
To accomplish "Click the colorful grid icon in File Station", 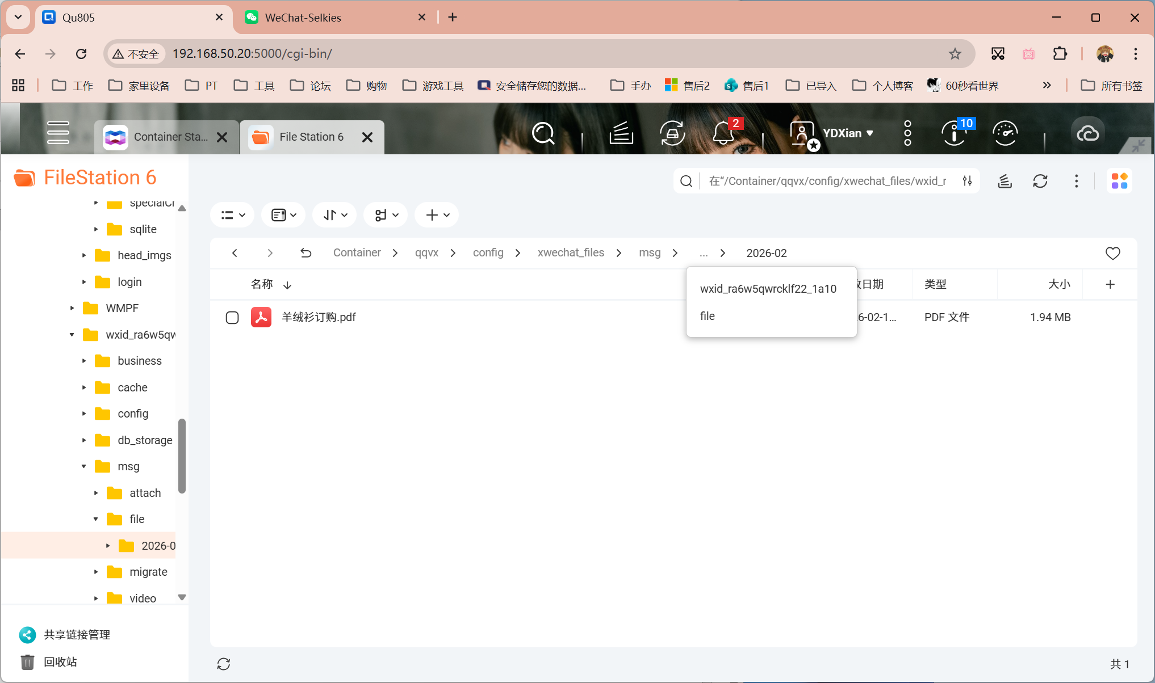I will [1119, 180].
